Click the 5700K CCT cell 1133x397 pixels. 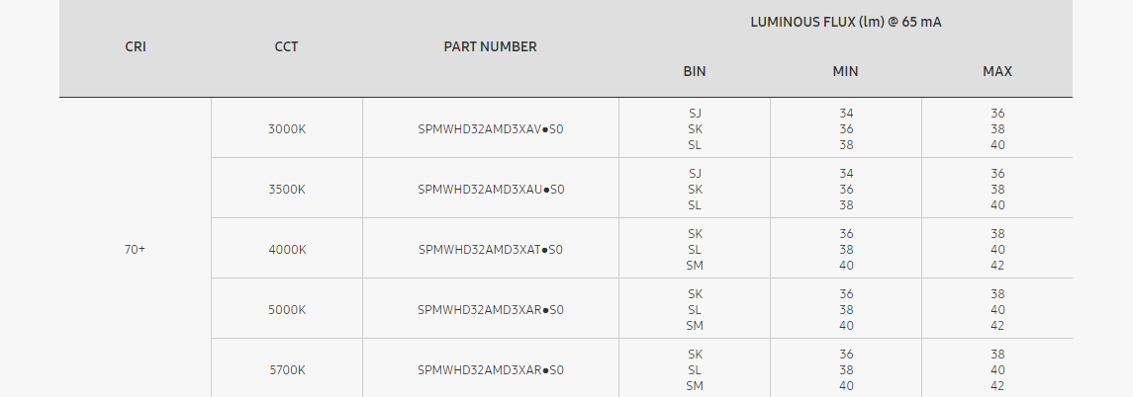(x=287, y=369)
